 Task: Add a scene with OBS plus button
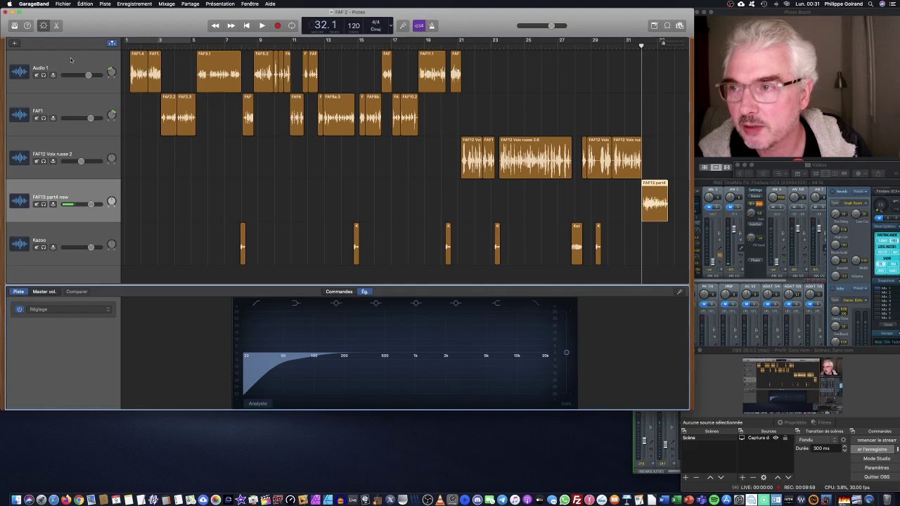pos(686,478)
